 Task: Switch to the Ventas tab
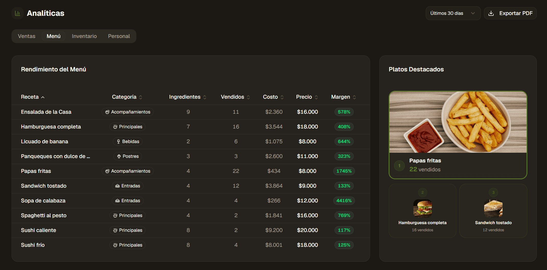point(27,36)
